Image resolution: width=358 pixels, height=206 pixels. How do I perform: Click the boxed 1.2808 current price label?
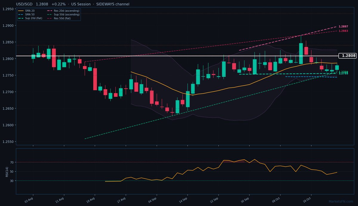[x=348, y=56]
